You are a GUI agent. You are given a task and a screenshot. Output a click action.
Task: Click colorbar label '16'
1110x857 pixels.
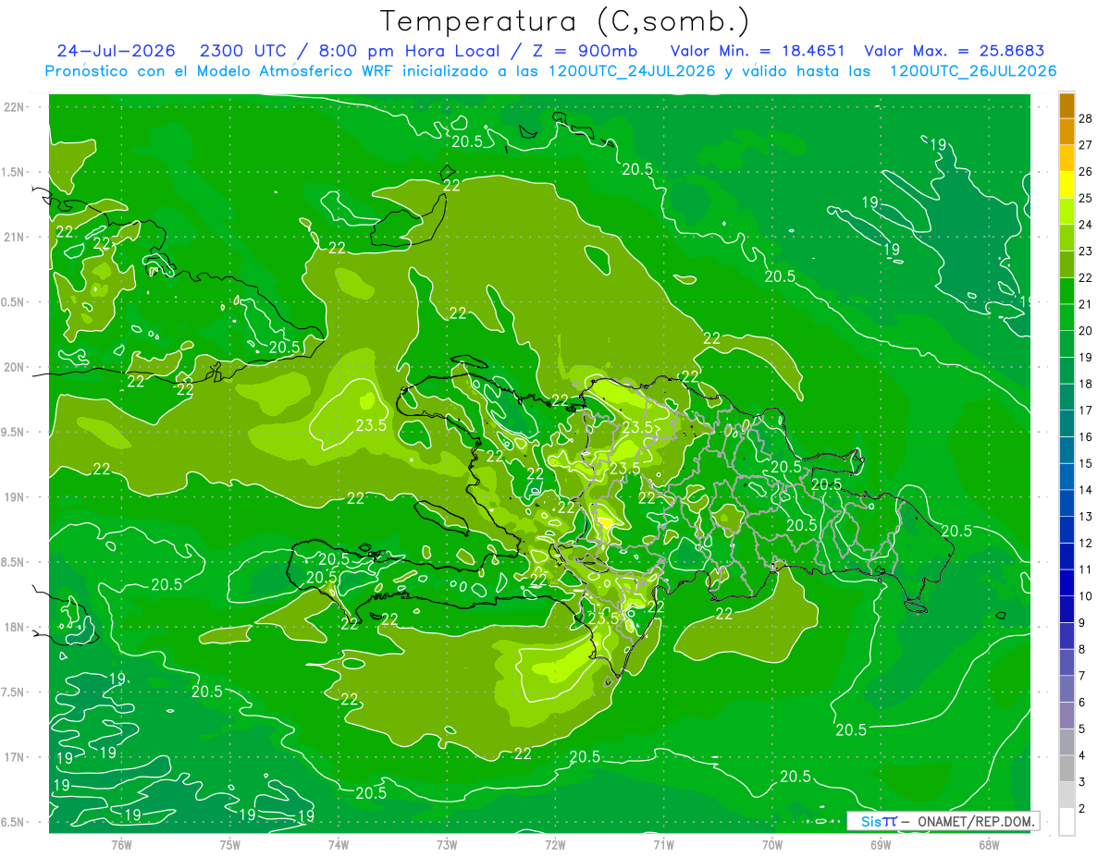[x=1086, y=436]
